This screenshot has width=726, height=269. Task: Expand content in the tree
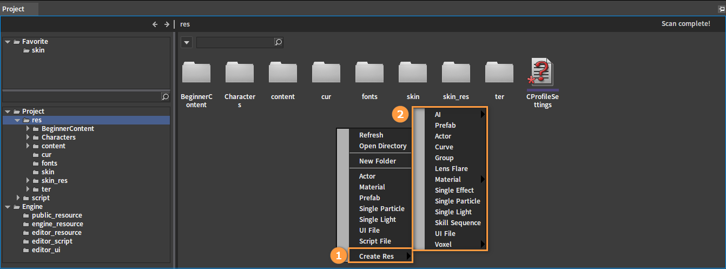(x=28, y=146)
